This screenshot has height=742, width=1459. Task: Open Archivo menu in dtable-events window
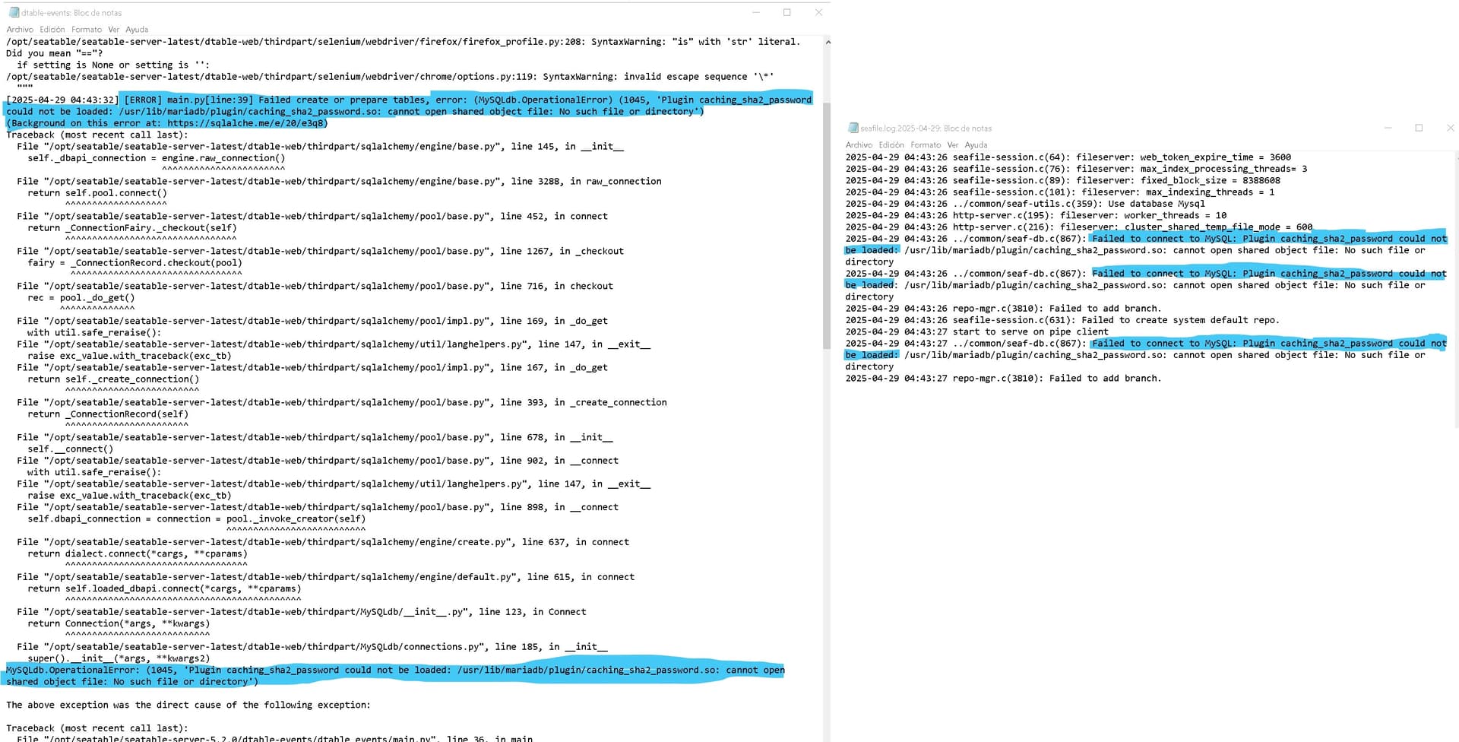20,30
